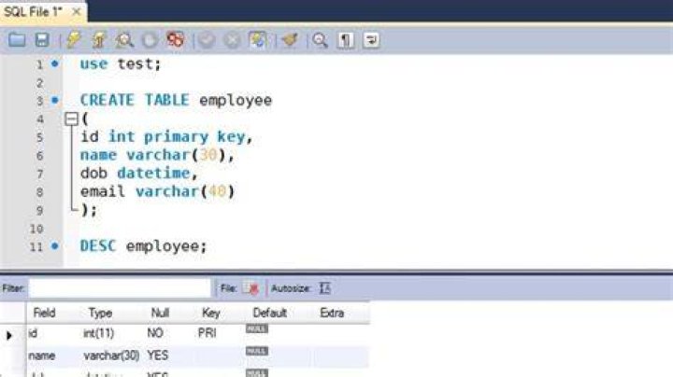Click 'email varchar(40)' code line
The image size is (673, 377).
[158, 191]
